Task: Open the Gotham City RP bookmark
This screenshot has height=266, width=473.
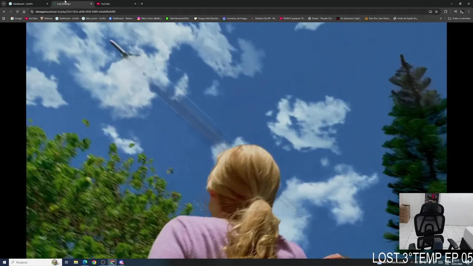Action: coord(263,18)
